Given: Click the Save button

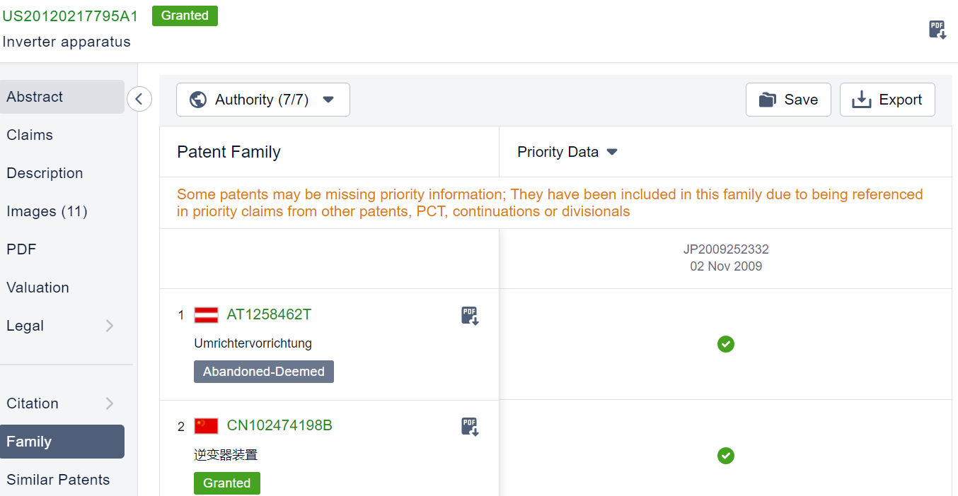Looking at the screenshot, I should tap(788, 100).
